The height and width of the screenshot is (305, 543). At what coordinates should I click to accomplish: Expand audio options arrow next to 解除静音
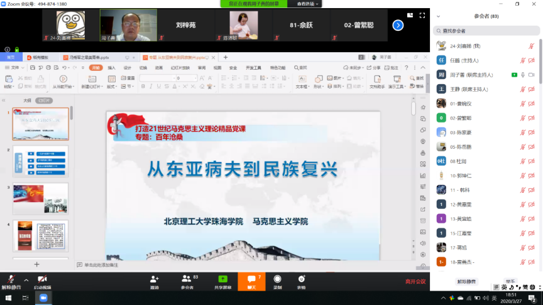(x=26, y=280)
